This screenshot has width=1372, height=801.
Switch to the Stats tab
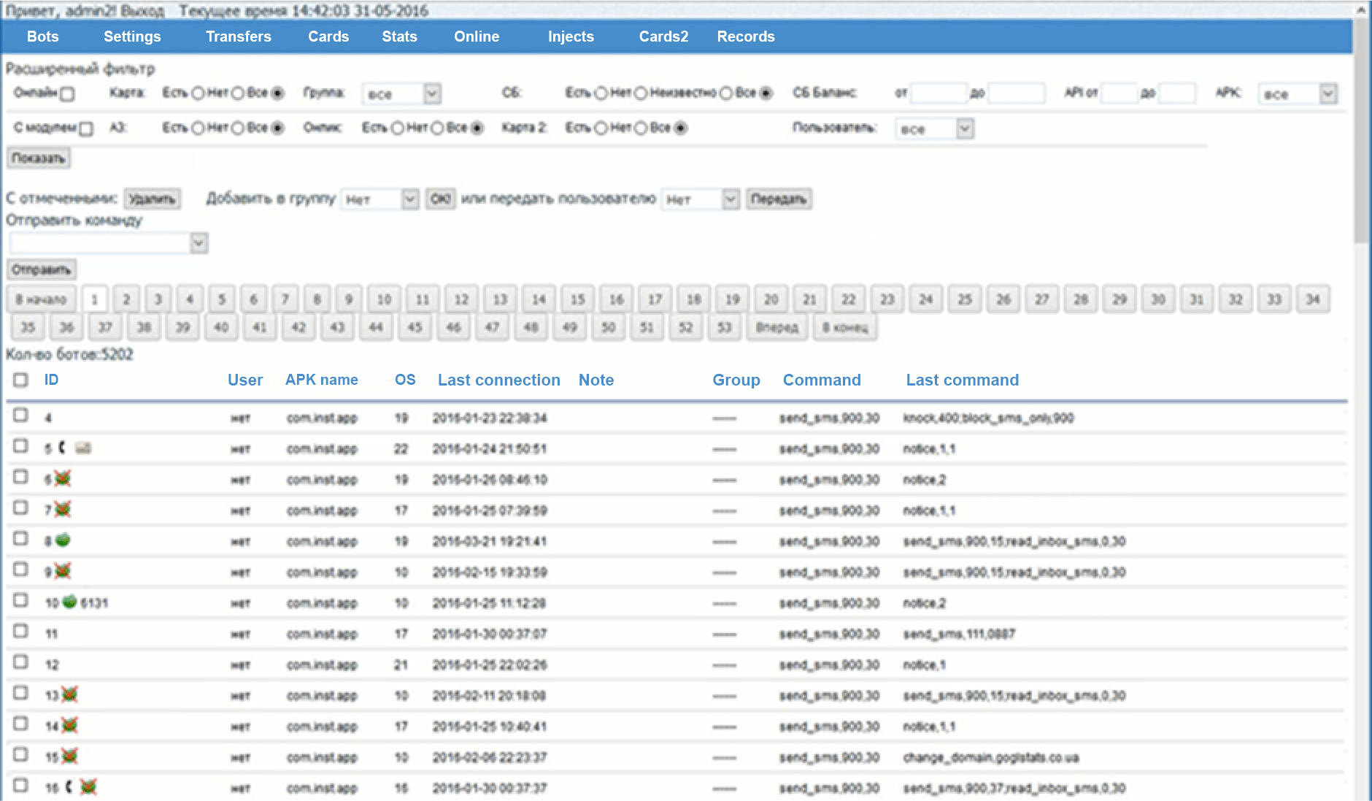[399, 37]
